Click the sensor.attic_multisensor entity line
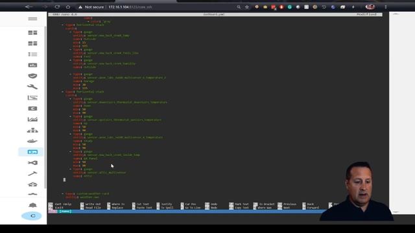The image size is (415, 233). 99,173
